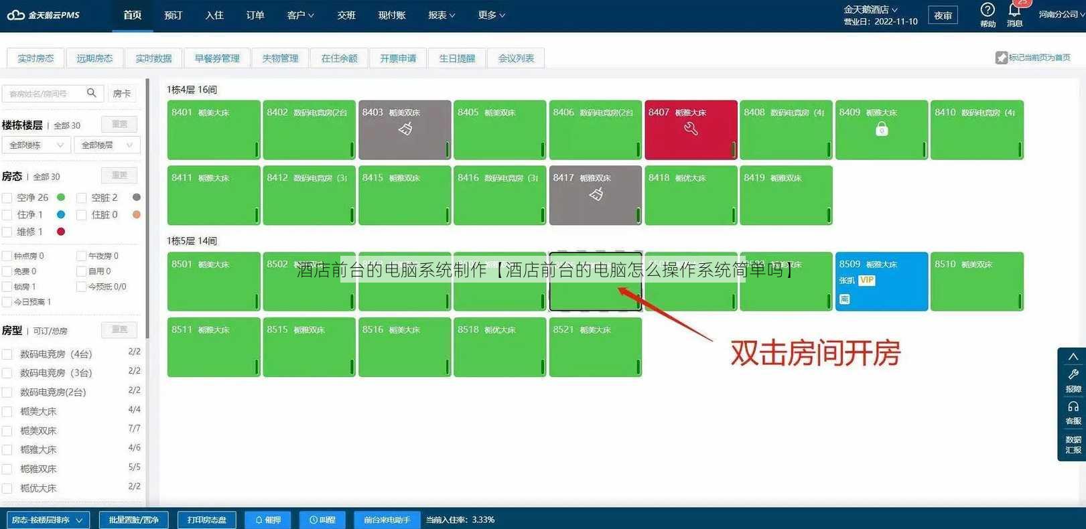Screen dimensions: 1086x529
Task: Toggle the 住脏 0 checkbox
Action: pyautogui.click(x=82, y=215)
